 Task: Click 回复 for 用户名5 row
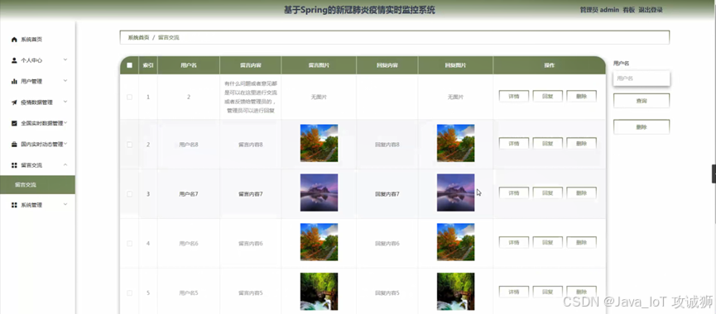[547, 292]
